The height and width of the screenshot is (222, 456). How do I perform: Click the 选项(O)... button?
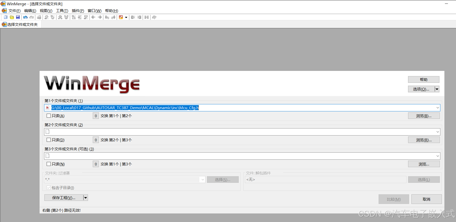pyautogui.click(x=421, y=89)
